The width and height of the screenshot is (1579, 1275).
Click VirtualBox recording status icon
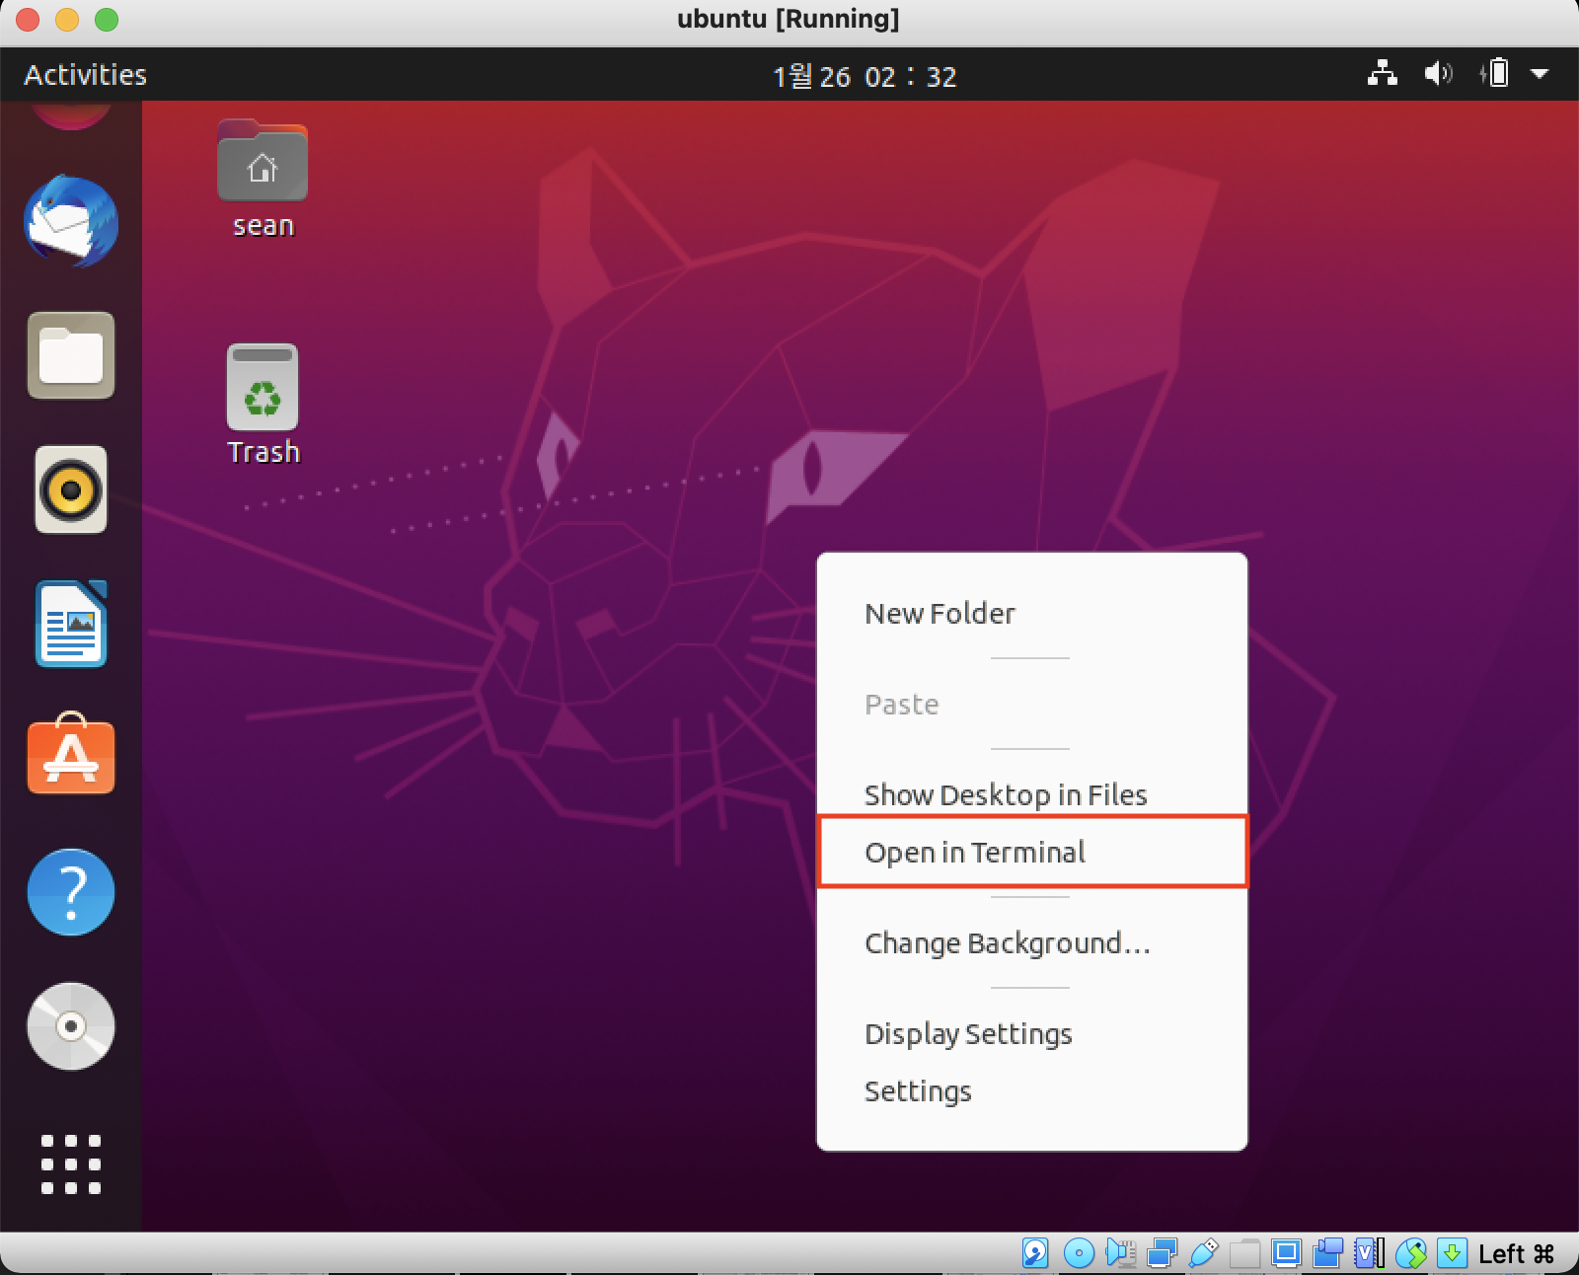click(x=1328, y=1253)
